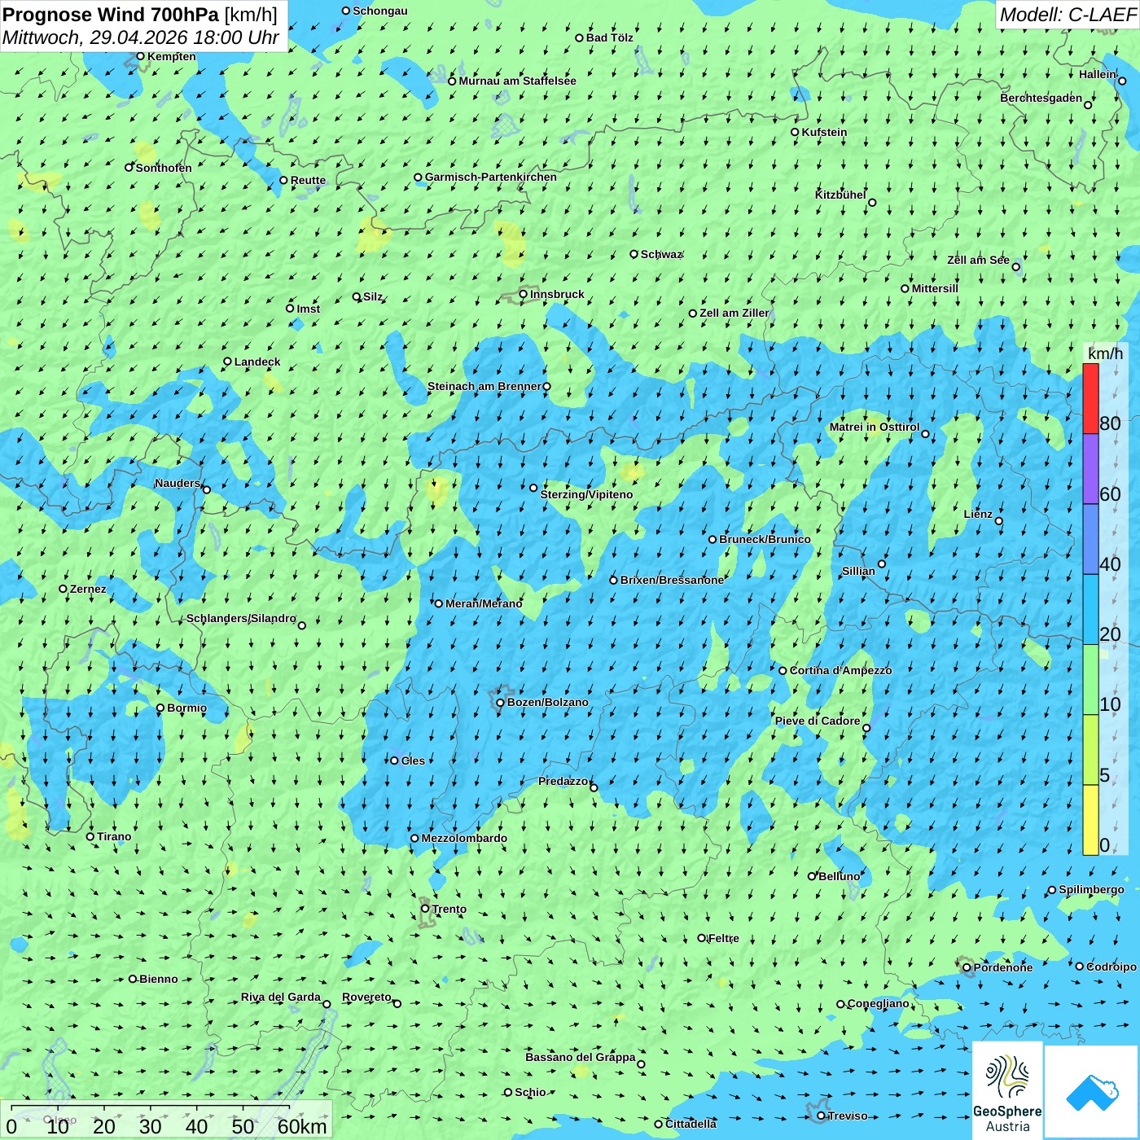Click the Sterzing/Vipiteno label
The height and width of the screenshot is (1140, 1140).
586,494
